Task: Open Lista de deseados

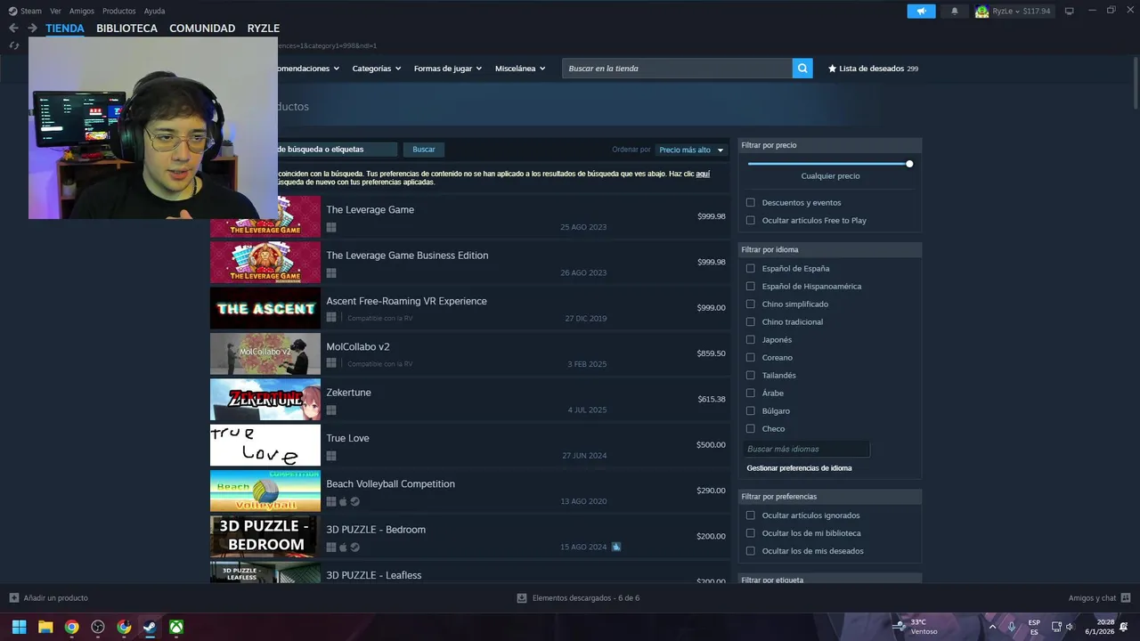Action: (x=873, y=69)
